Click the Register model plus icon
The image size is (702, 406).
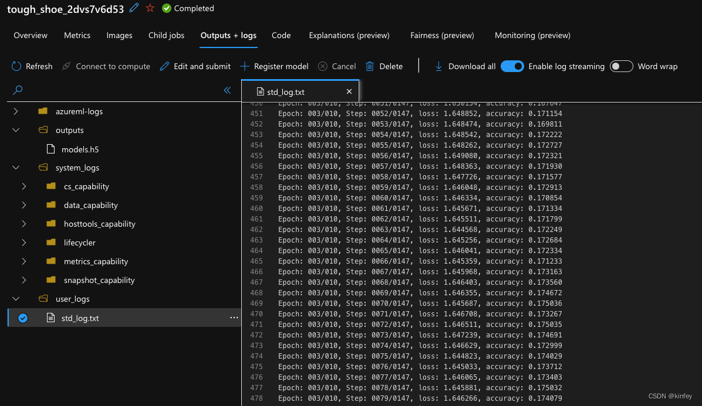point(244,66)
